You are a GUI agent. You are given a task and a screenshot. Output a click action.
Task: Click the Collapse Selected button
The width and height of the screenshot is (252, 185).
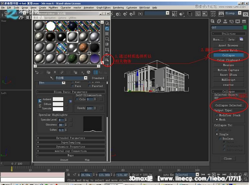click(x=228, y=105)
